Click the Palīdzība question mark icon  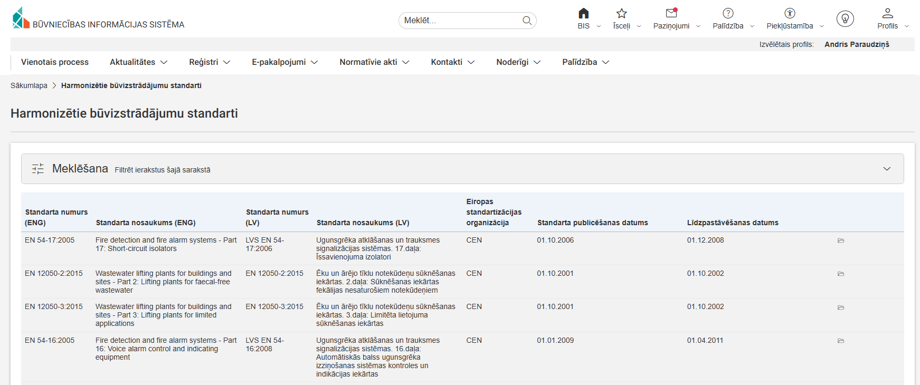pos(728,13)
